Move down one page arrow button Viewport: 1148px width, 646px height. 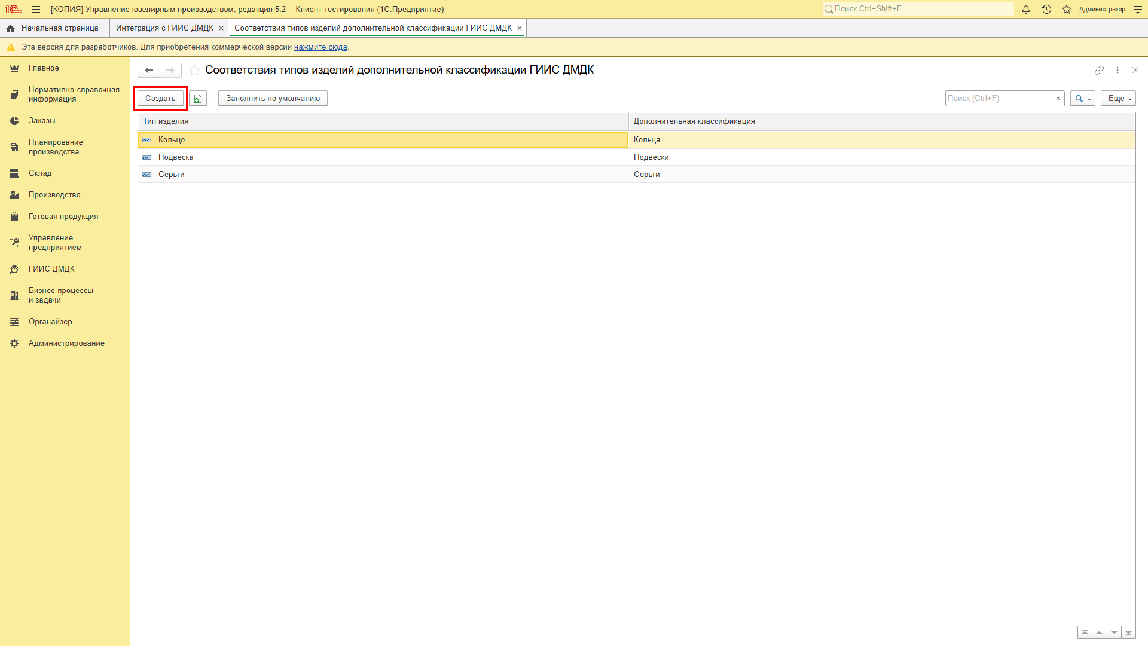tap(1114, 633)
